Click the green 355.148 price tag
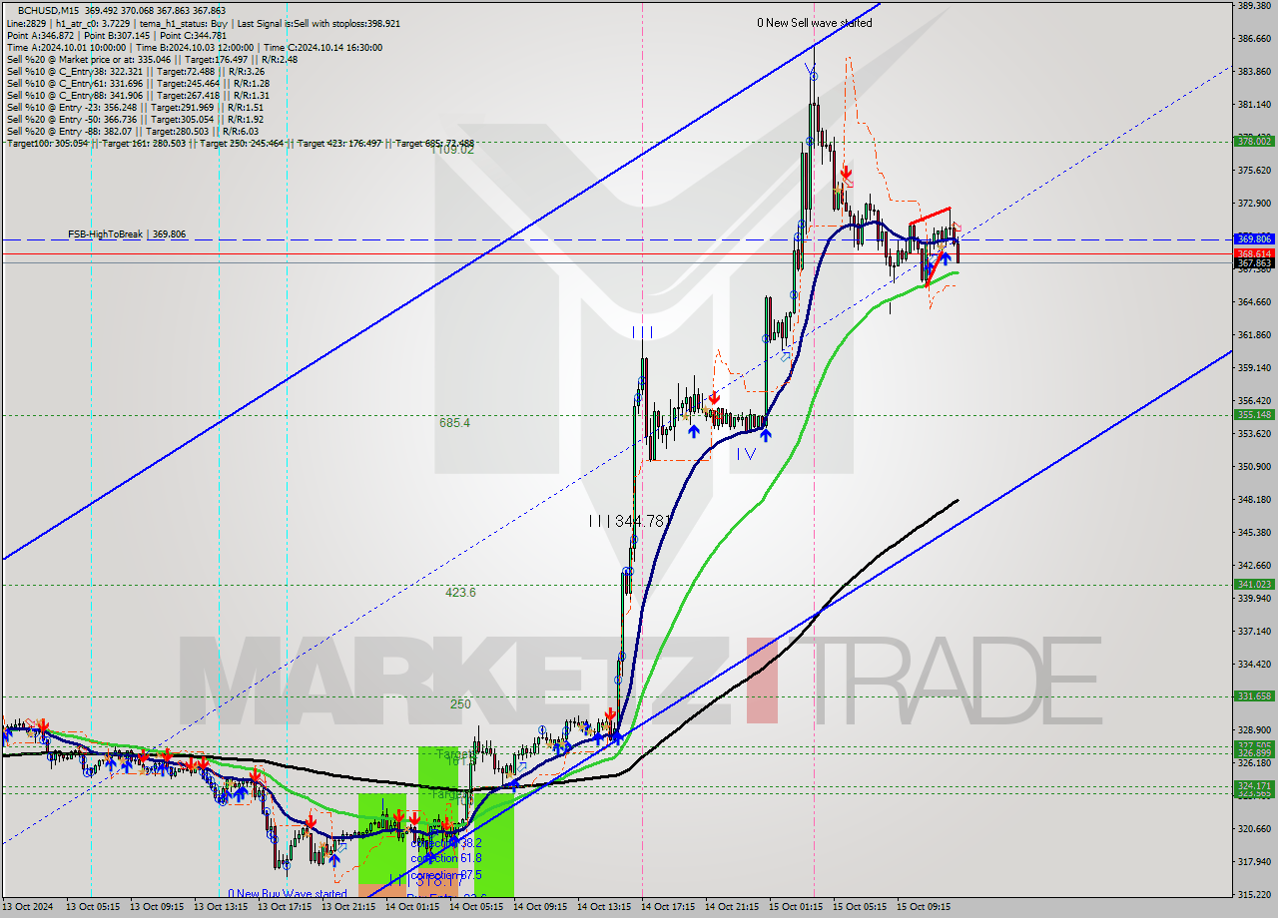The width and height of the screenshot is (1278, 918). (1254, 415)
